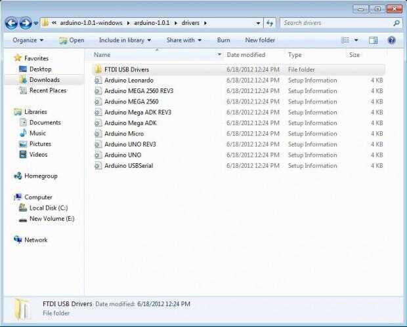The width and height of the screenshot is (407, 327).
Task: Select the Arduino Micro file icon
Action: [x=98, y=134]
